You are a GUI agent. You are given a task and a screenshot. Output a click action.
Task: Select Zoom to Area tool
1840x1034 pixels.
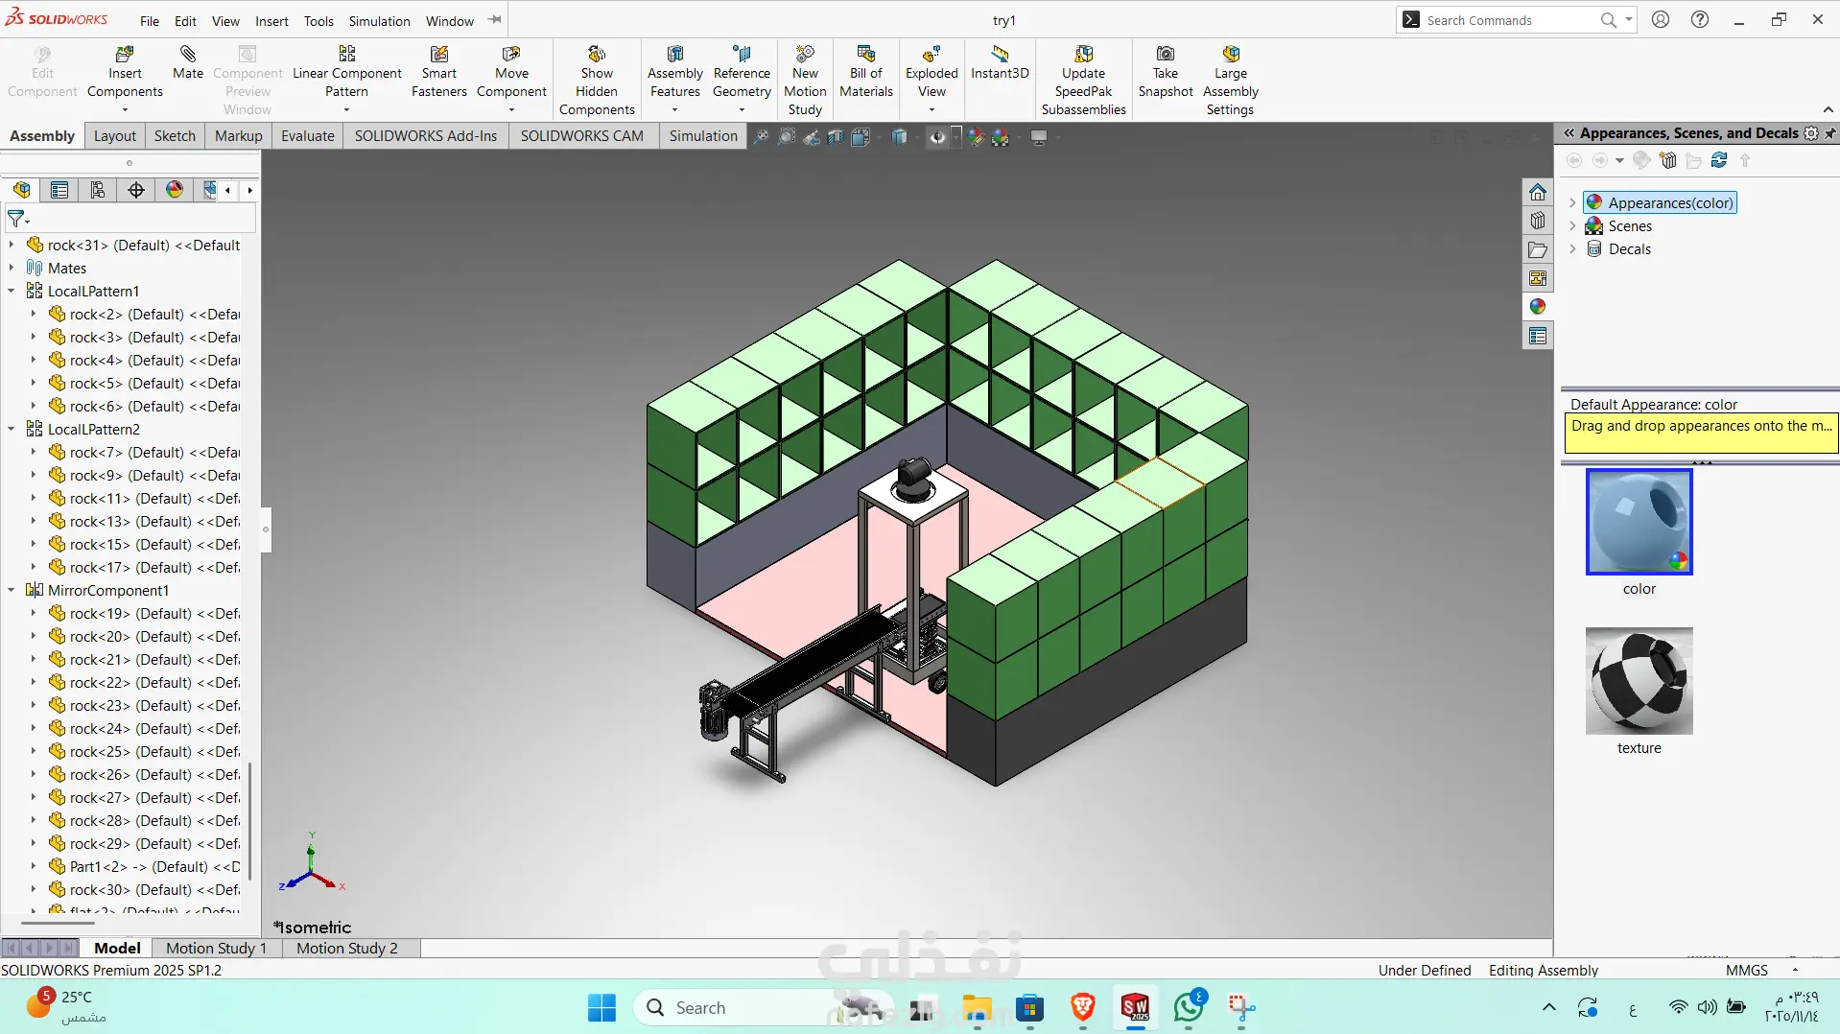(787, 137)
